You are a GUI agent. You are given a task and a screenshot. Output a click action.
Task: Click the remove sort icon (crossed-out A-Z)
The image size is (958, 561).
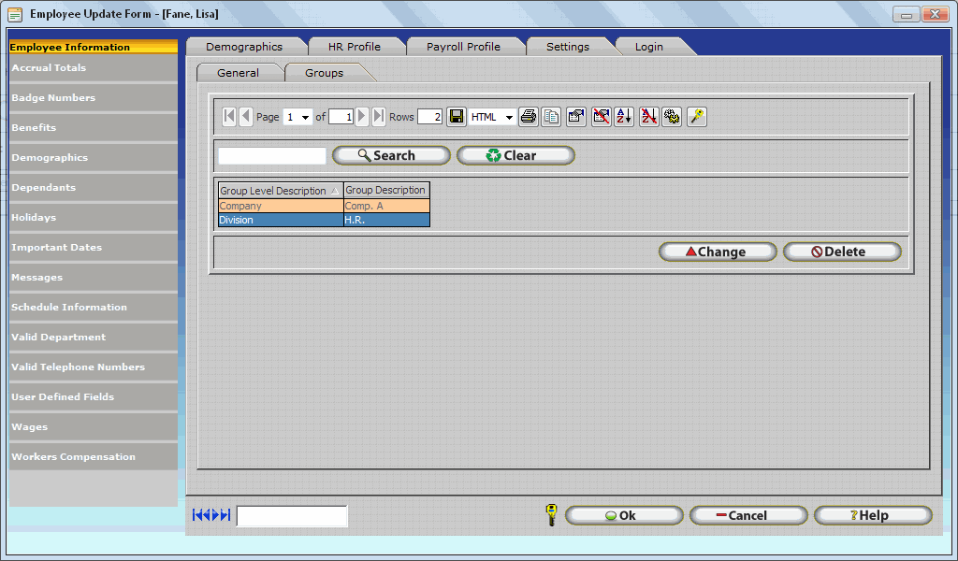648,117
